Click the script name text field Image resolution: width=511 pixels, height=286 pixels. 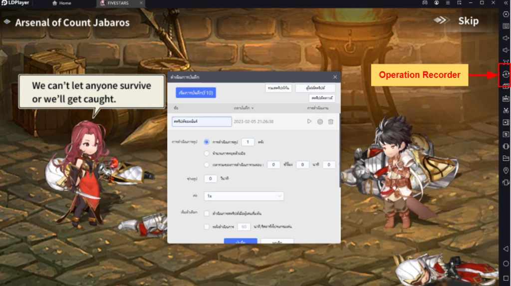(202, 121)
